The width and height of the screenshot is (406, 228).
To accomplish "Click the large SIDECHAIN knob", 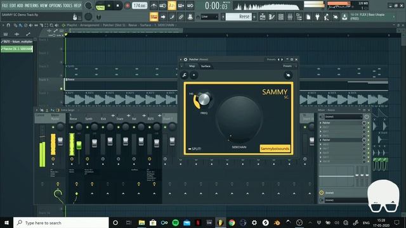I will point(239,120).
